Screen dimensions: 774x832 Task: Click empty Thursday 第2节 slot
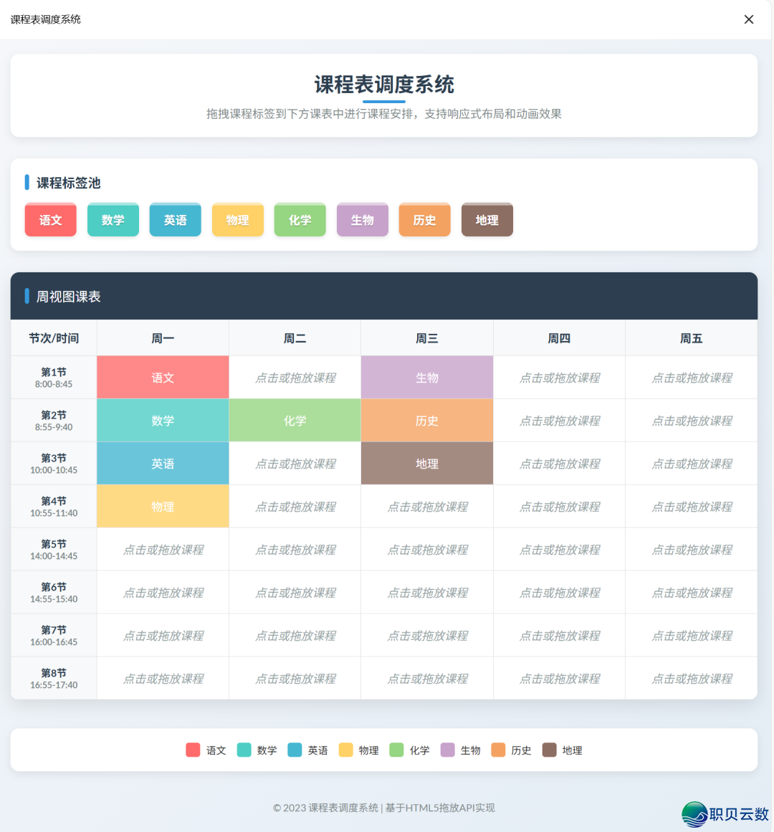[x=559, y=420]
